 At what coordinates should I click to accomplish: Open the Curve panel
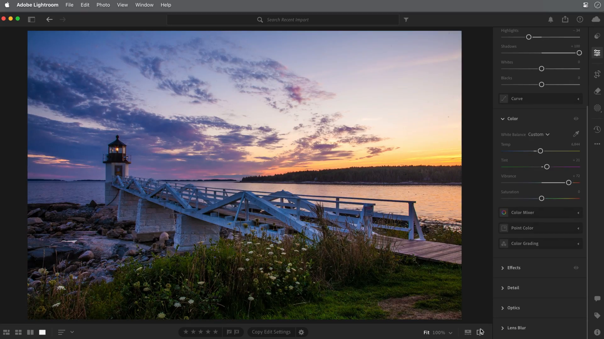[540, 99]
